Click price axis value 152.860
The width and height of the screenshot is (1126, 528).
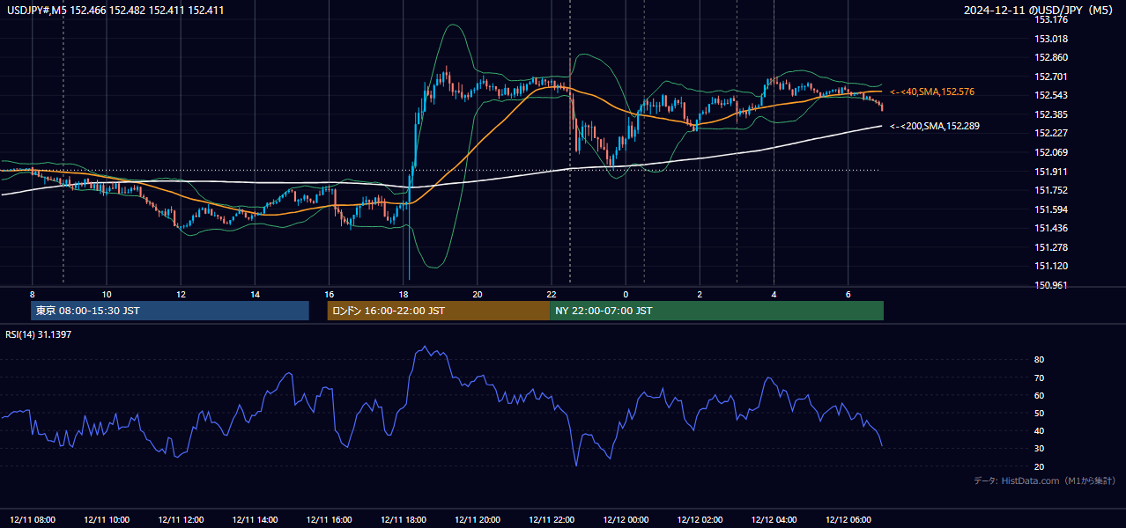[1051, 57]
